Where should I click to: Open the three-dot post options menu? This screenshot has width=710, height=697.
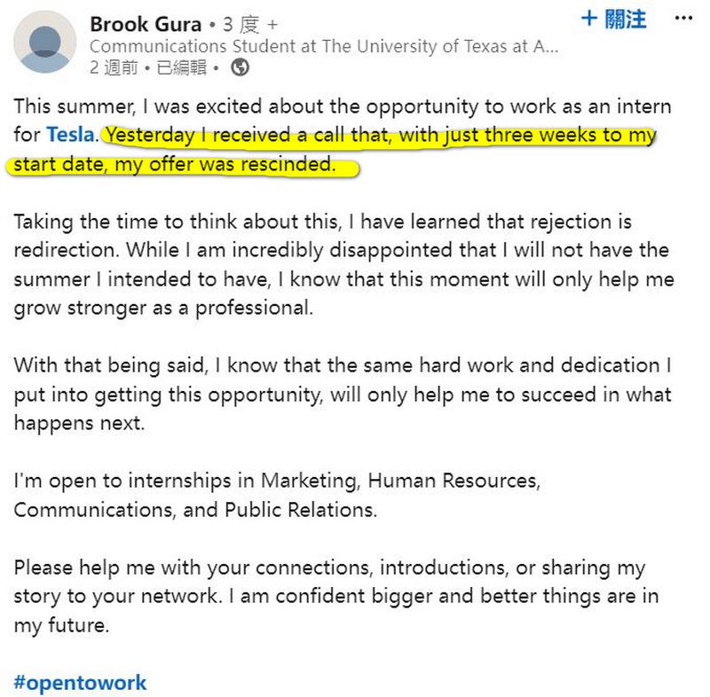coord(682,19)
